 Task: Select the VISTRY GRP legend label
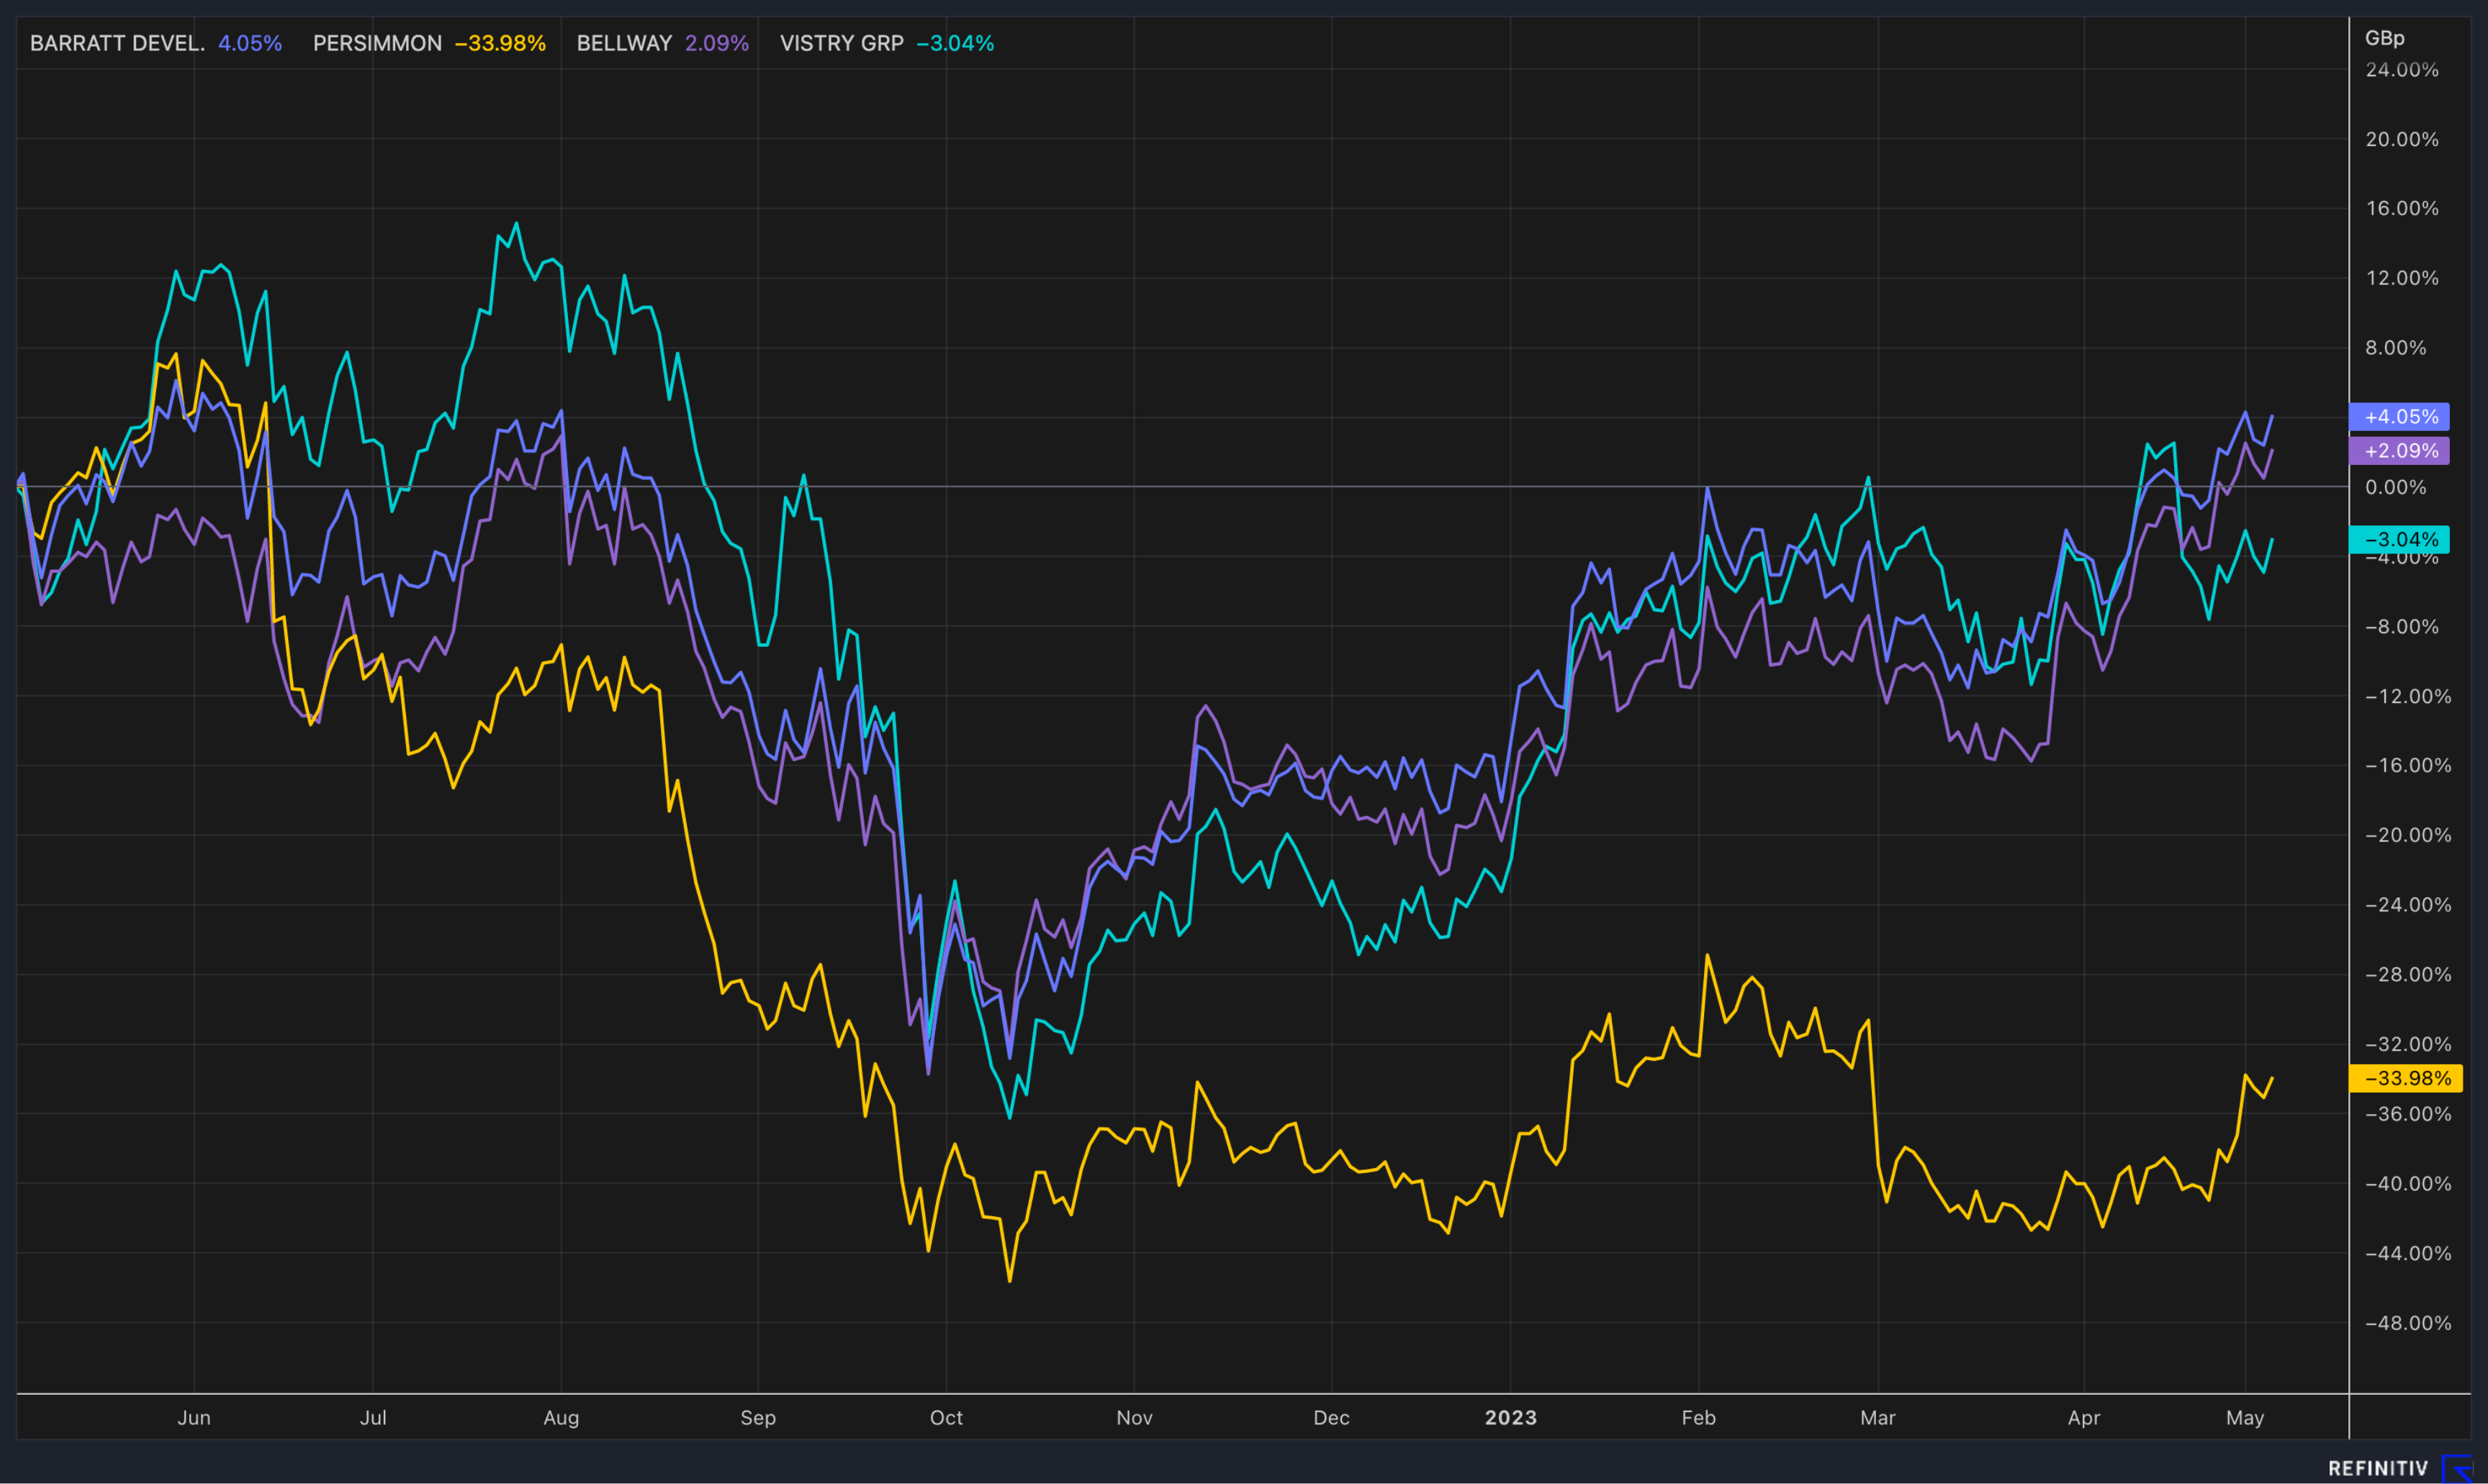(x=841, y=43)
